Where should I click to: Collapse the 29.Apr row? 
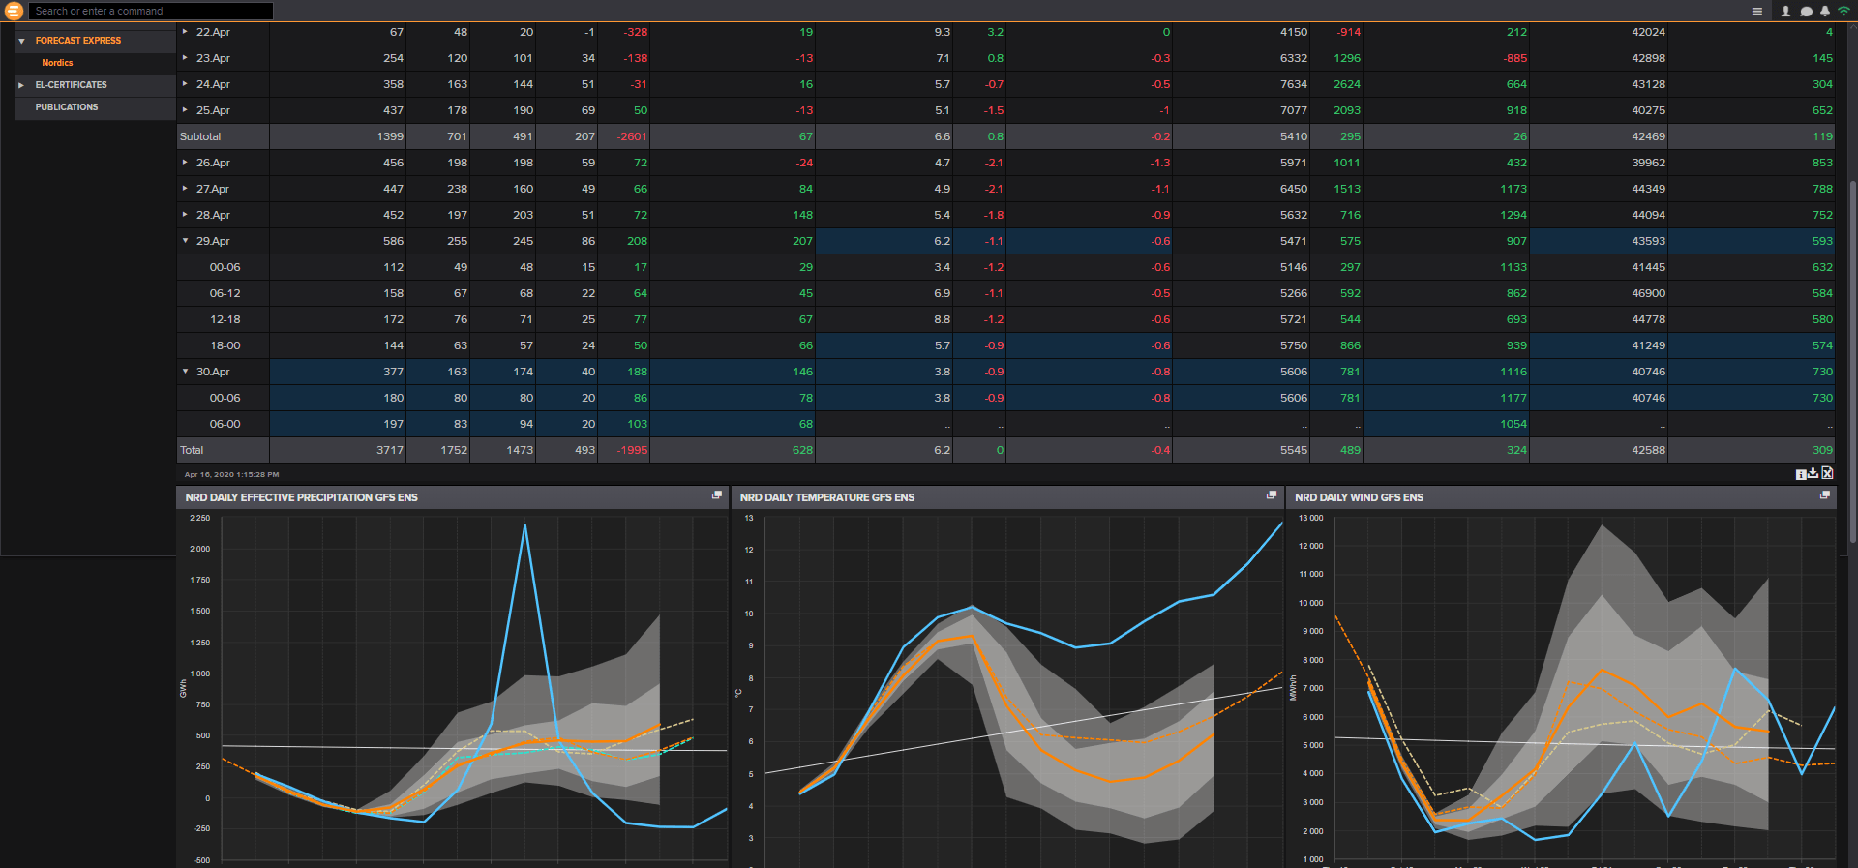pyautogui.click(x=185, y=241)
